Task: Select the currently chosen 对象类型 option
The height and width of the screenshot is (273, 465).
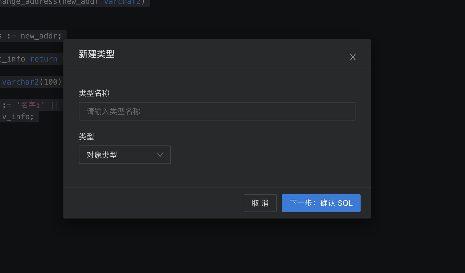Action: point(101,155)
